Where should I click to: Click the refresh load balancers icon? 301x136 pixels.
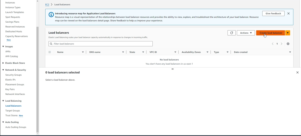(x=231, y=33)
